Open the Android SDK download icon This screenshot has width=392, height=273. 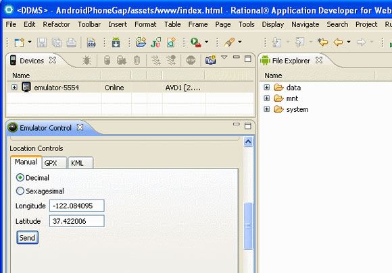click(x=116, y=42)
